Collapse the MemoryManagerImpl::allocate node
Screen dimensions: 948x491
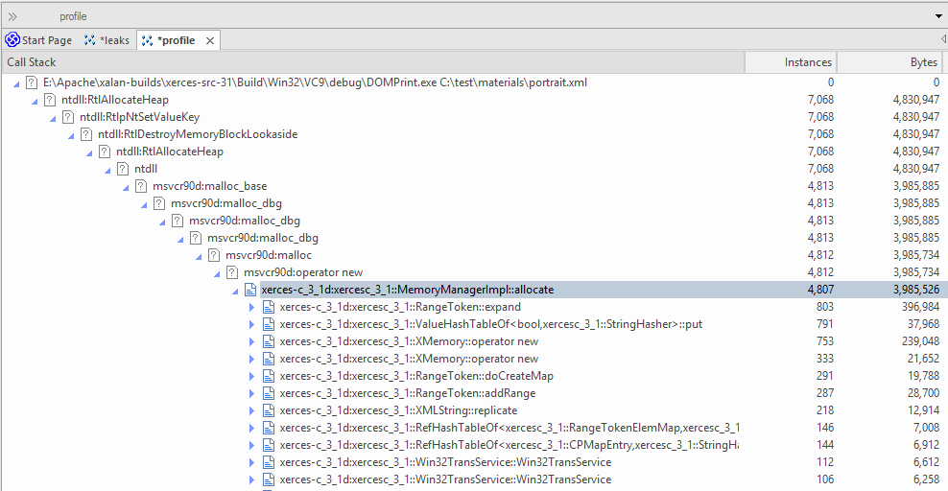click(234, 290)
